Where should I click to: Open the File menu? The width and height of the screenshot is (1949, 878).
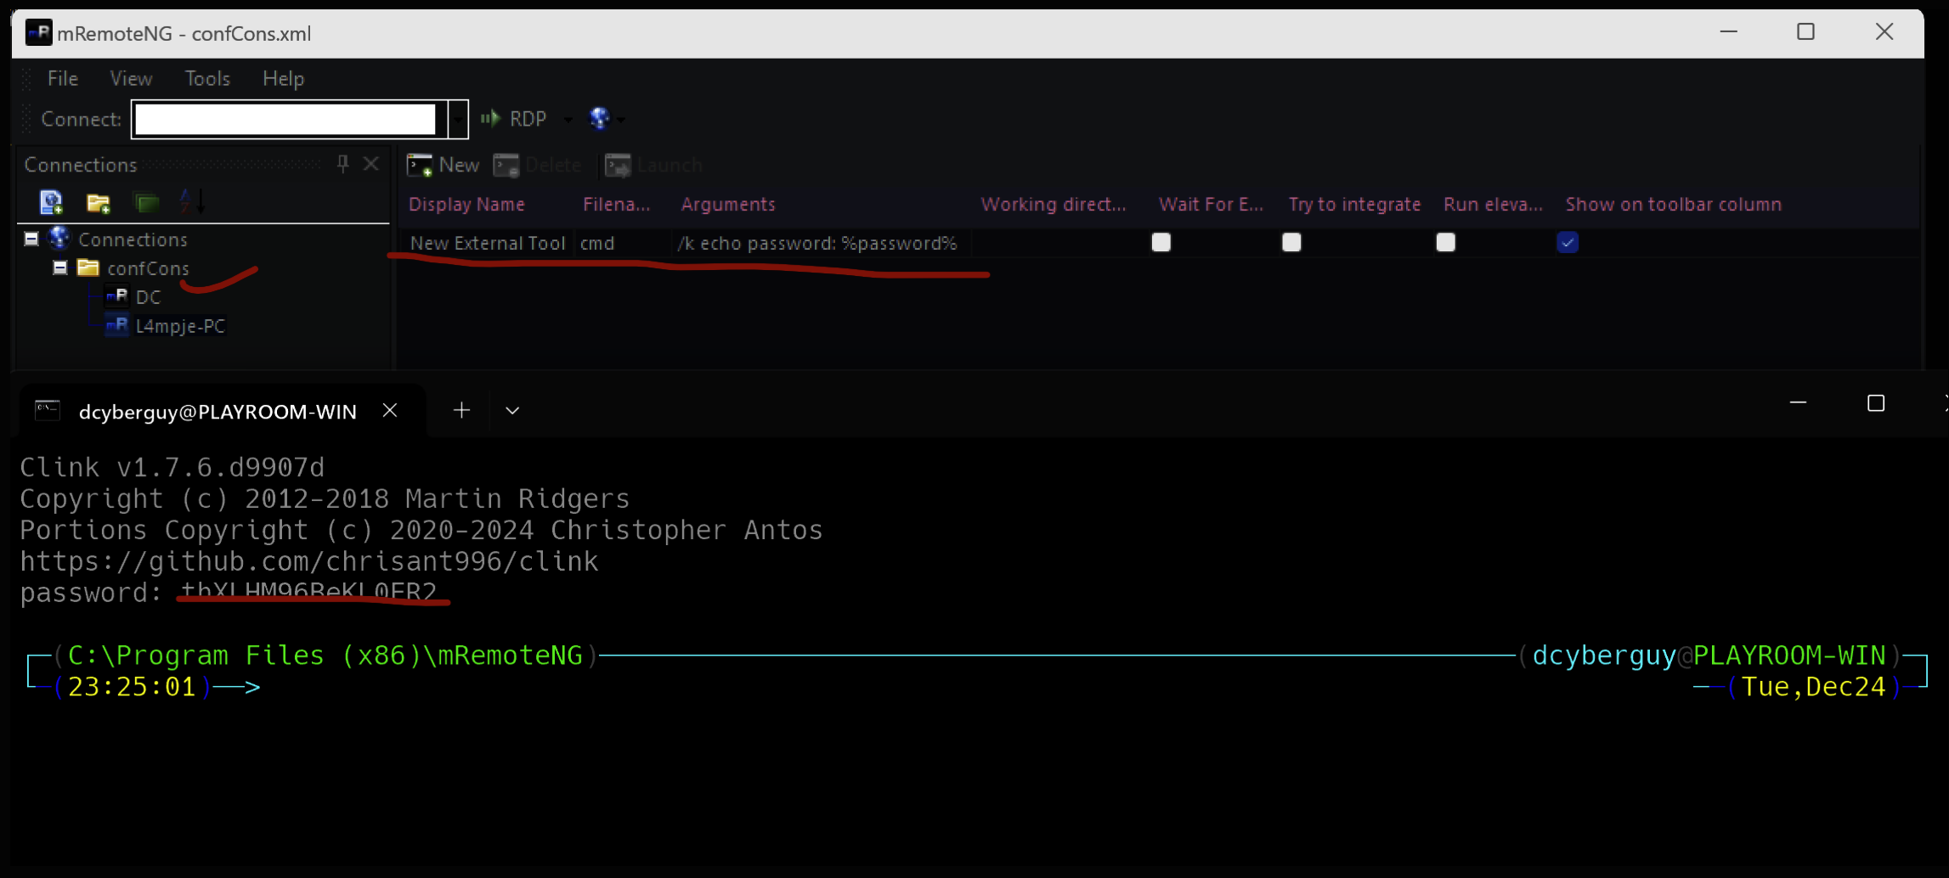click(63, 79)
